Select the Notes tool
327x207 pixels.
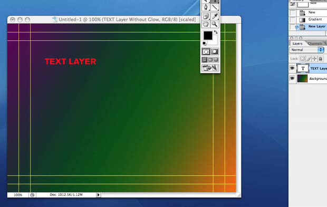[x=206, y=16]
